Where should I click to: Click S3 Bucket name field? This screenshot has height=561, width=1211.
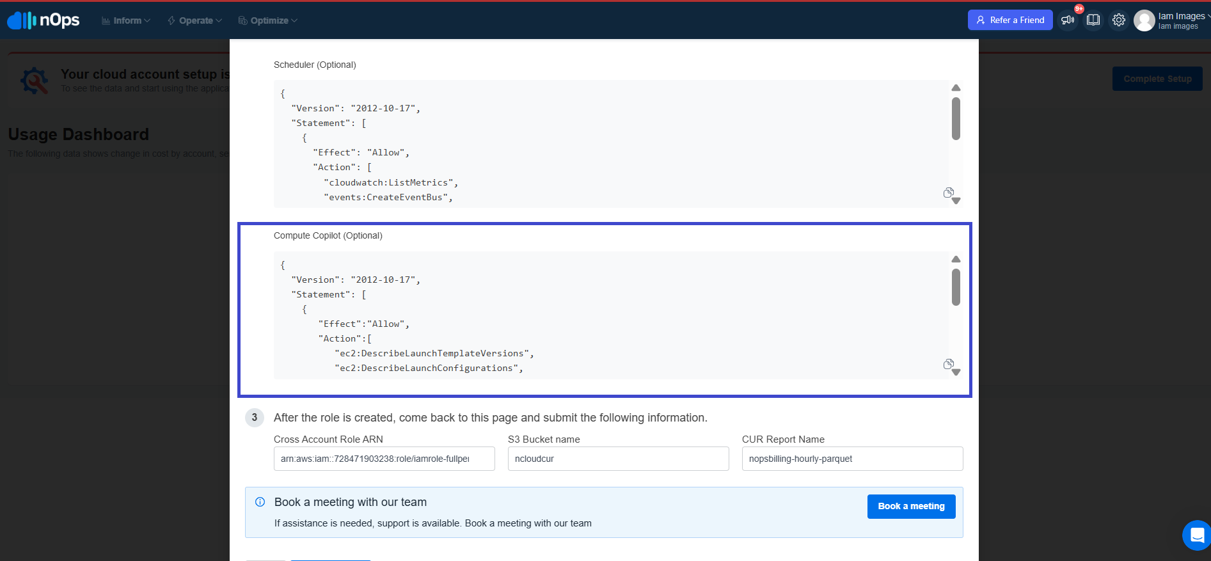pyautogui.click(x=619, y=459)
